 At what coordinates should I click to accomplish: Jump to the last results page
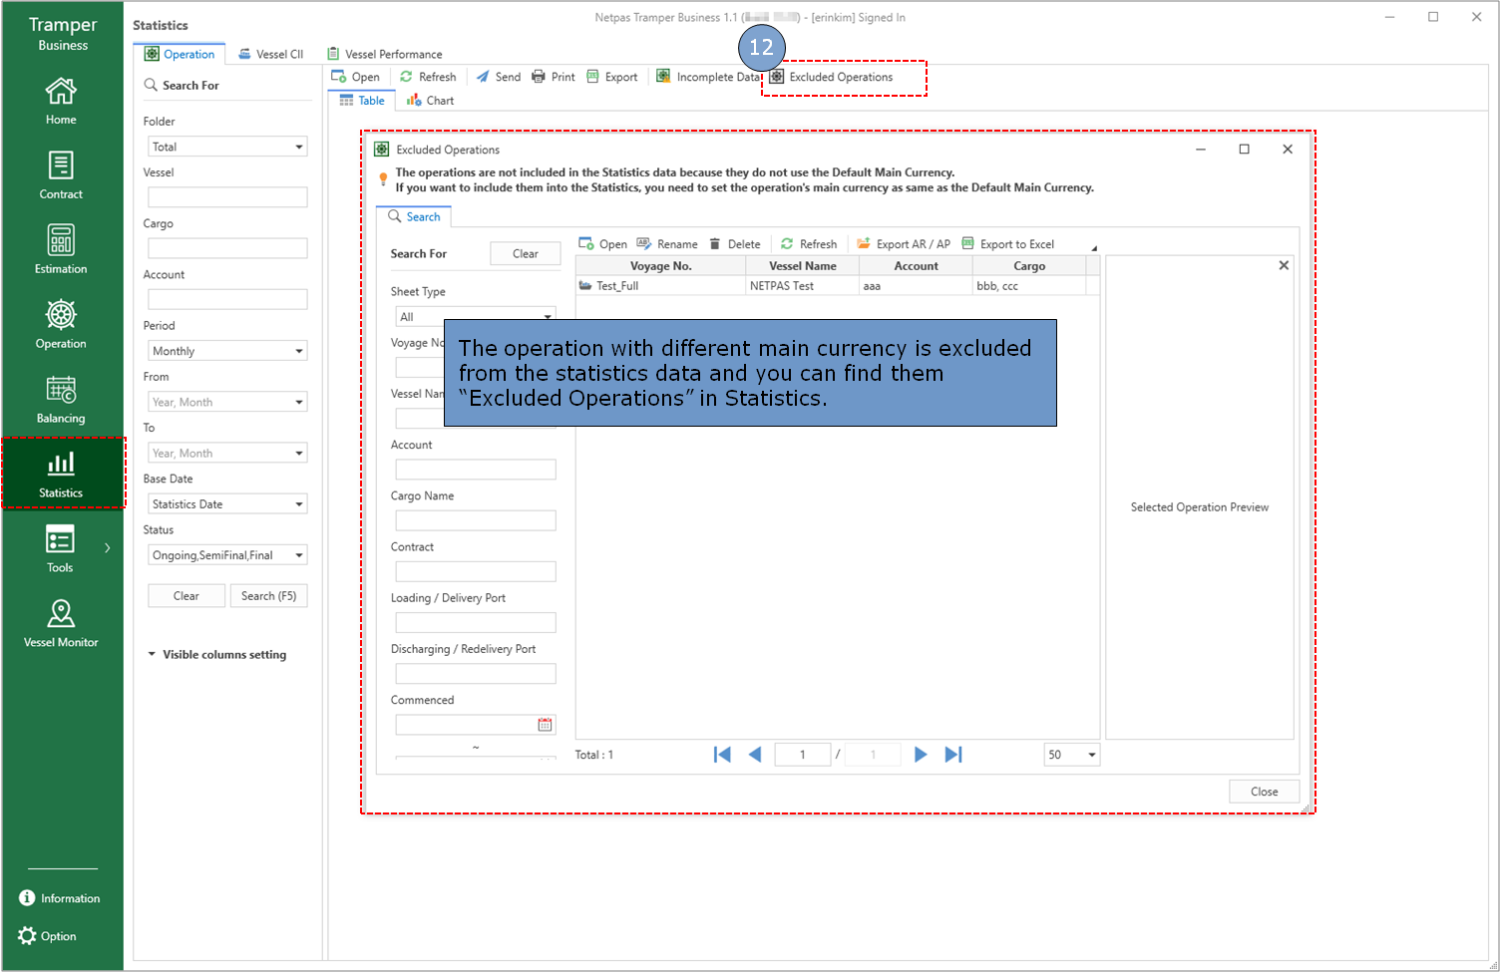pyautogui.click(x=953, y=755)
